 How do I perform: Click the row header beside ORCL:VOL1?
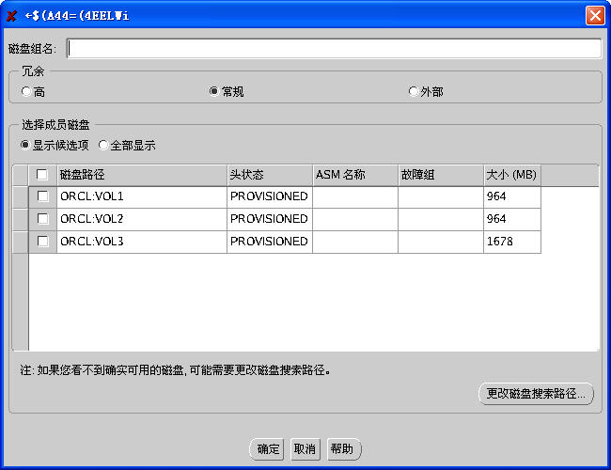tap(21, 196)
